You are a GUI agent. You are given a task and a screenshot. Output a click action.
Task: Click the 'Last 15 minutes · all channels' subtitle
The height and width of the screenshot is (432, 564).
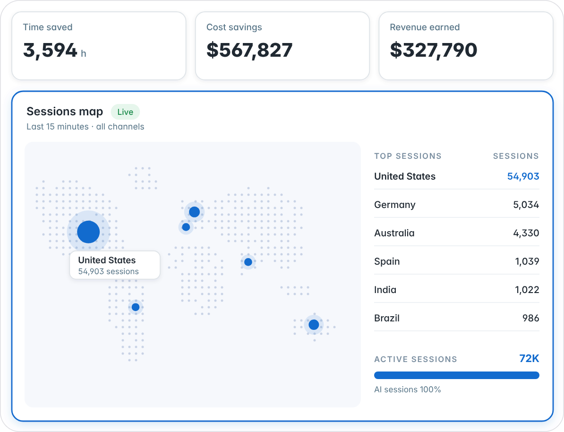[x=85, y=127]
